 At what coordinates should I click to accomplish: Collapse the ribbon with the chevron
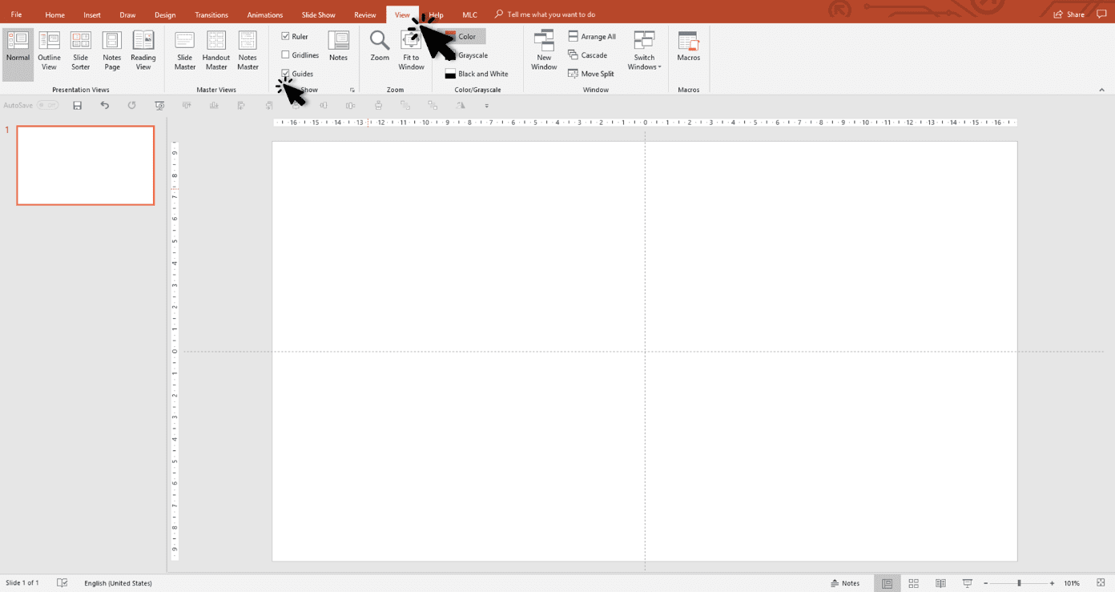[1101, 90]
